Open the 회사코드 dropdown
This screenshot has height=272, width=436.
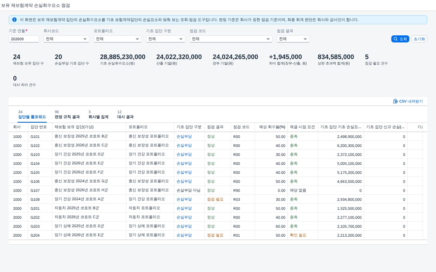coord(66,39)
